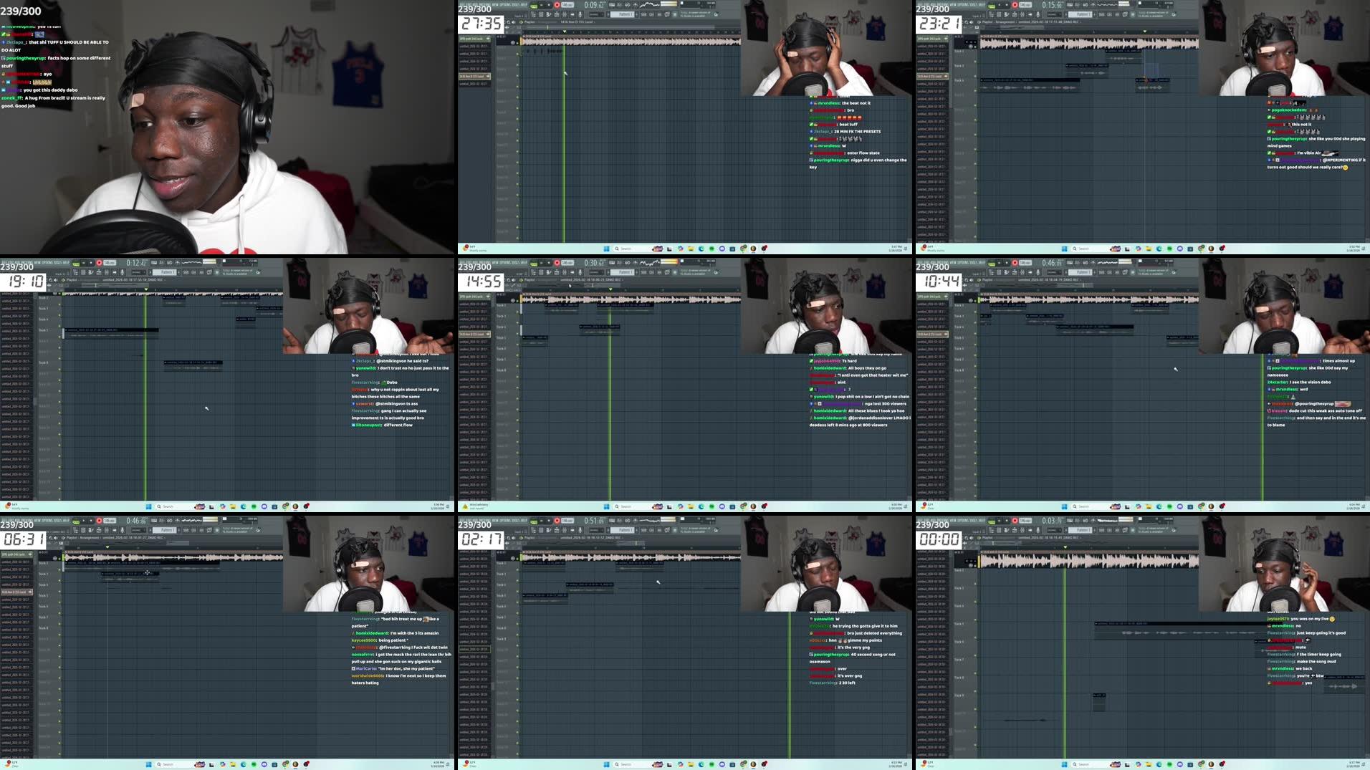Click the newer FL Studio version notice
This screenshot has width=1370, height=770.
[694, 14]
